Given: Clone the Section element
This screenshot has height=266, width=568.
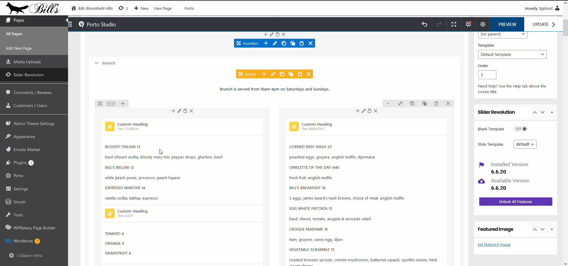Looking at the screenshot, I should [282, 74].
